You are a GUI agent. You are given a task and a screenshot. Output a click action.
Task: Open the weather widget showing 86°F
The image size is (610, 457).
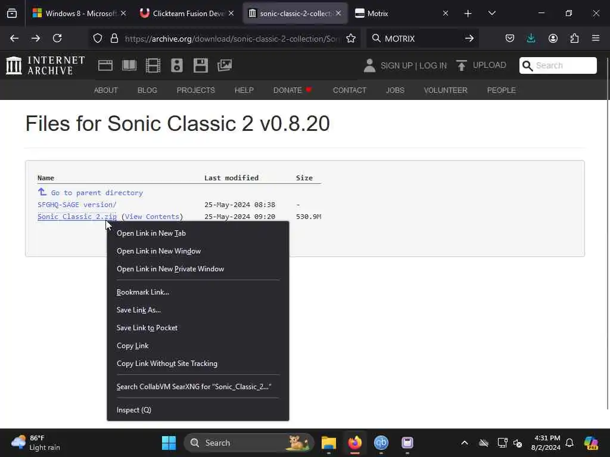click(x=36, y=443)
